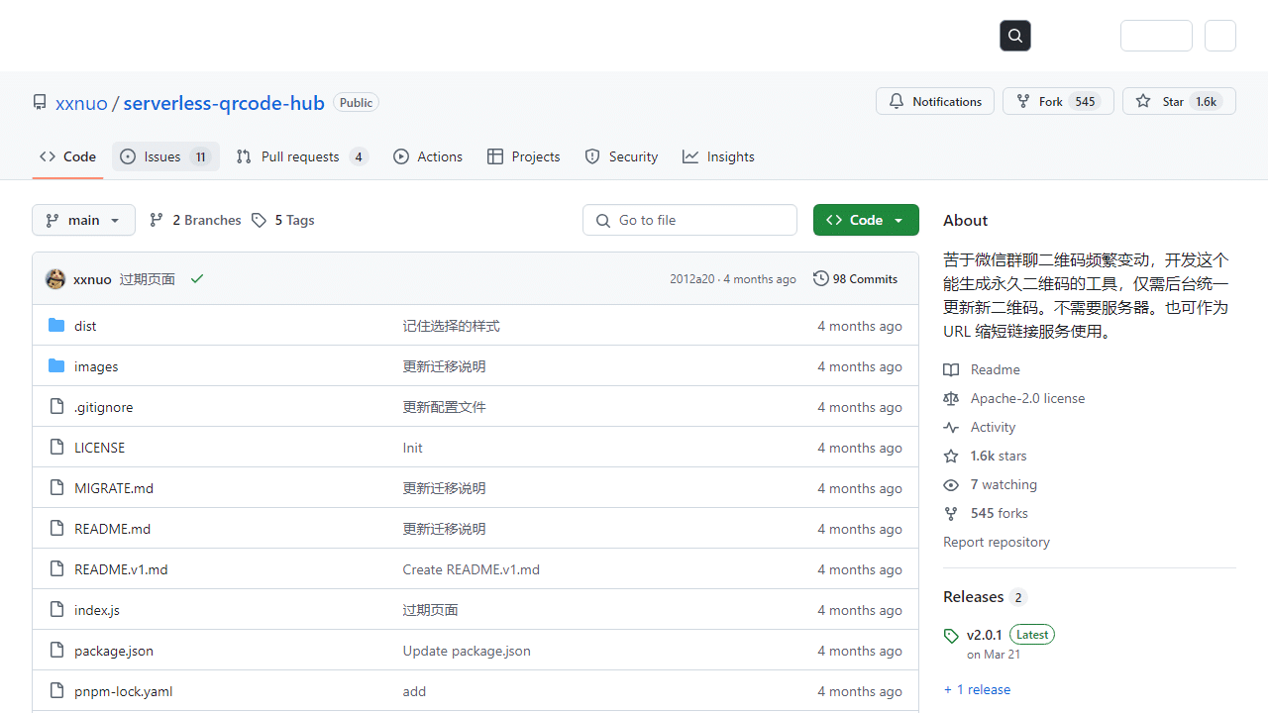Click the pulse icon beside Activity

(x=951, y=427)
